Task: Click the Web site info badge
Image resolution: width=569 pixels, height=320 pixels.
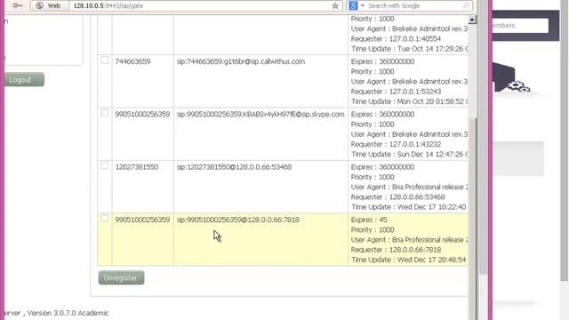Action: click(x=49, y=6)
